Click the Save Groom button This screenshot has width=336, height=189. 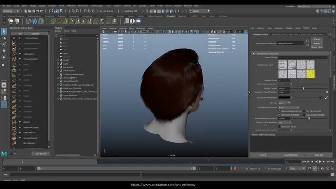point(41,154)
